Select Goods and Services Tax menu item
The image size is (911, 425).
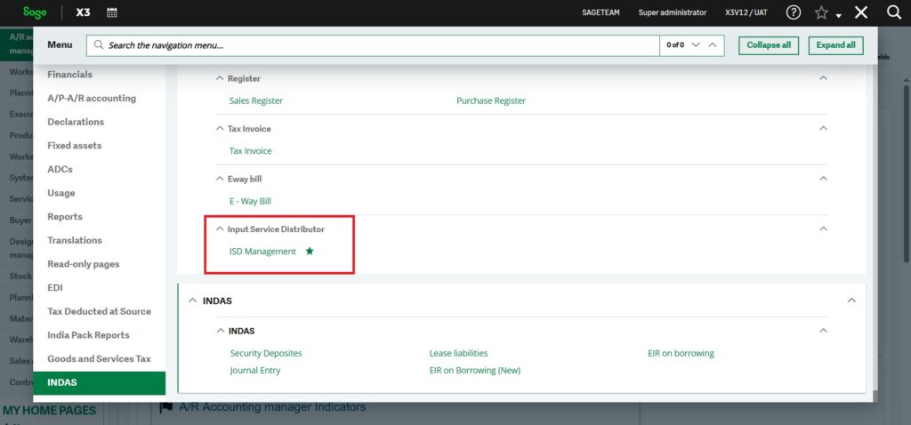(x=99, y=359)
